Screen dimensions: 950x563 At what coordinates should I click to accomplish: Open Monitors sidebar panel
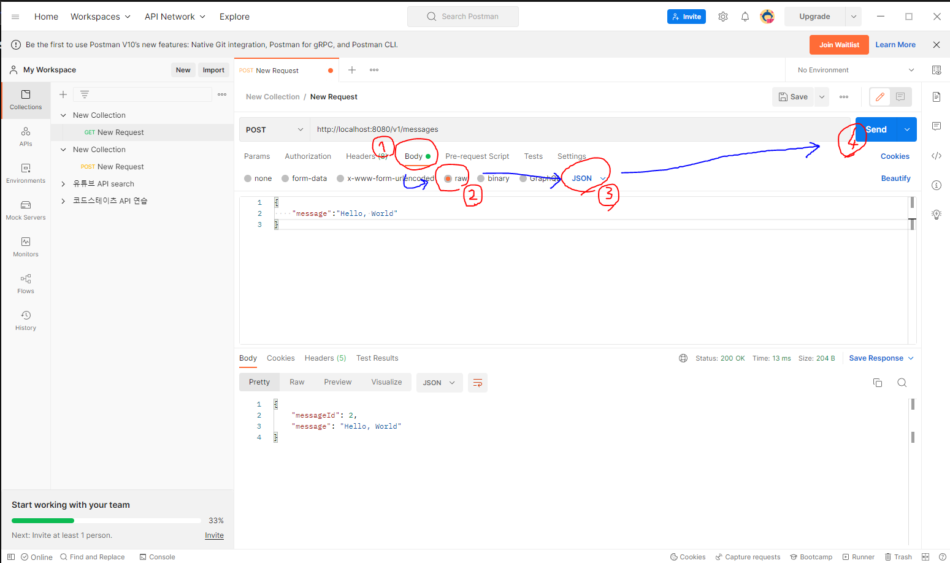pos(26,247)
